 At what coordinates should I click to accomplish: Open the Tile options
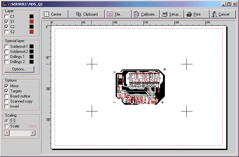[x=119, y=14]
